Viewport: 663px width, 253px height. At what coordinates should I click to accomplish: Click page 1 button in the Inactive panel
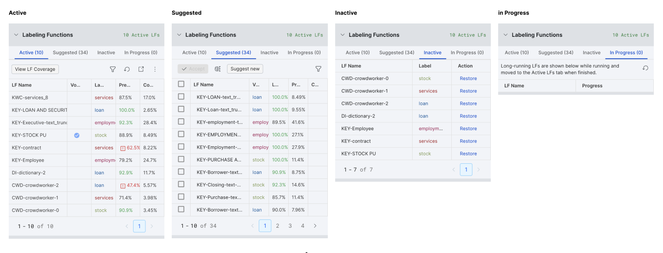pyautogui.click(x=466, y=170)
